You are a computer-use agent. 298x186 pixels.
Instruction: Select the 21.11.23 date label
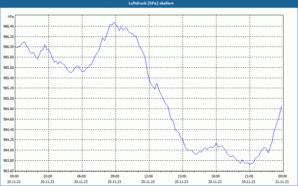coord(282,182)
